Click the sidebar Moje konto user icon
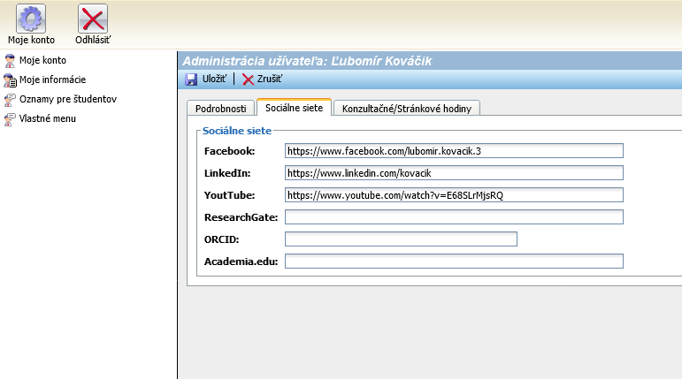The width and height of the screenshot is (682, 379). [x=10, y=60]
